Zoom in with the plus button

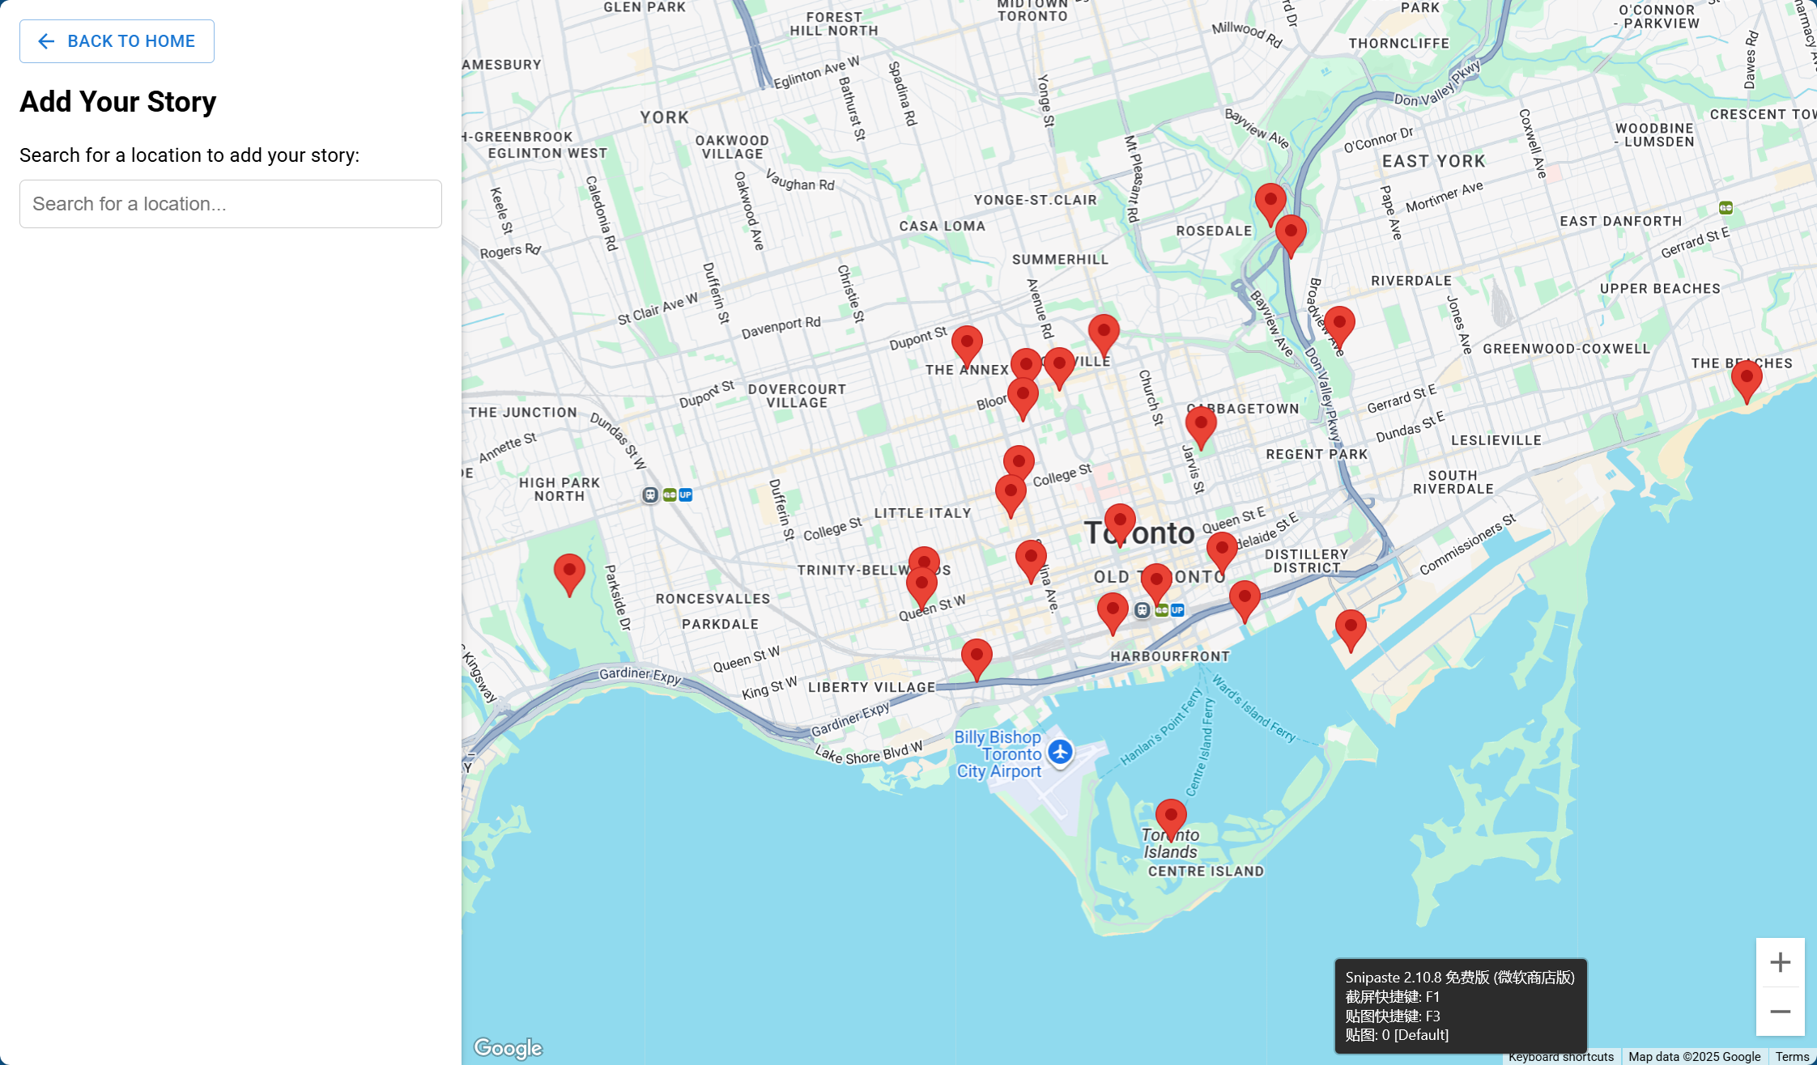click(1779, 962)
